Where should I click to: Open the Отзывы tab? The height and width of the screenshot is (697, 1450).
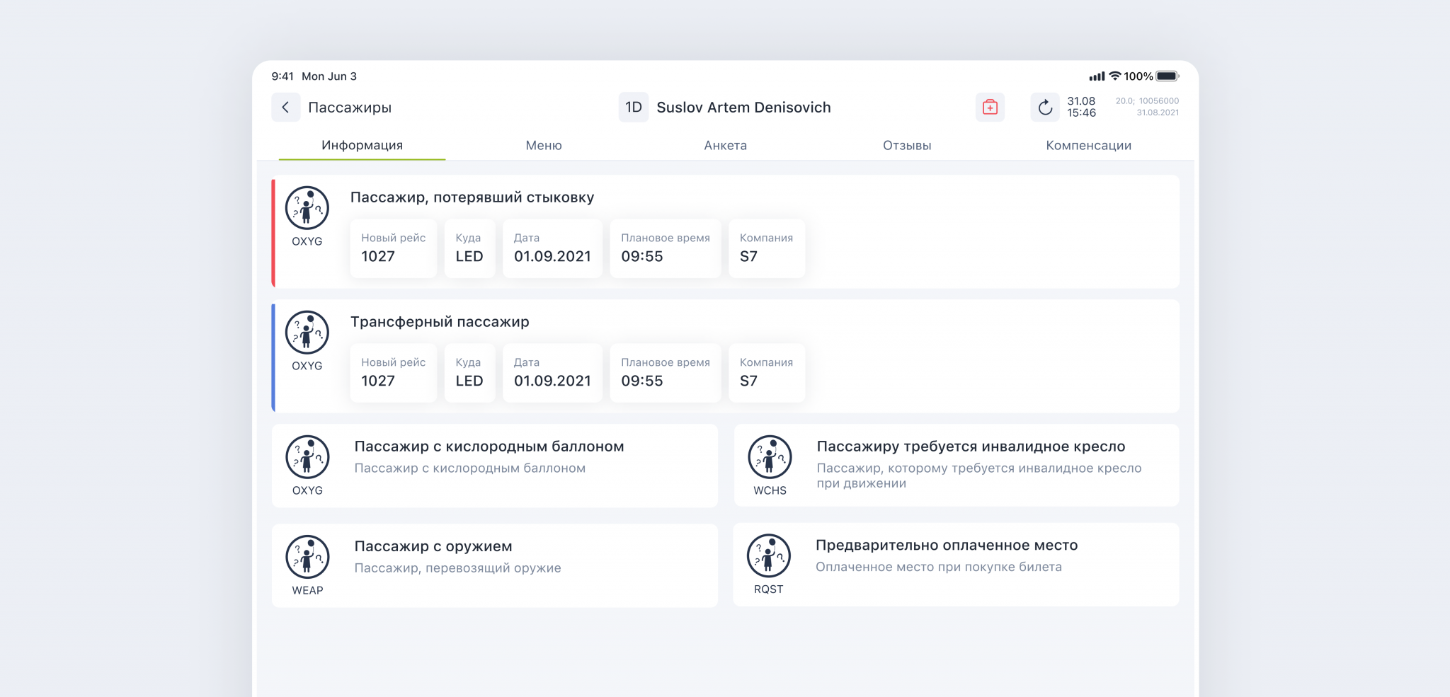pyautogui.click(x=907, y=145)
